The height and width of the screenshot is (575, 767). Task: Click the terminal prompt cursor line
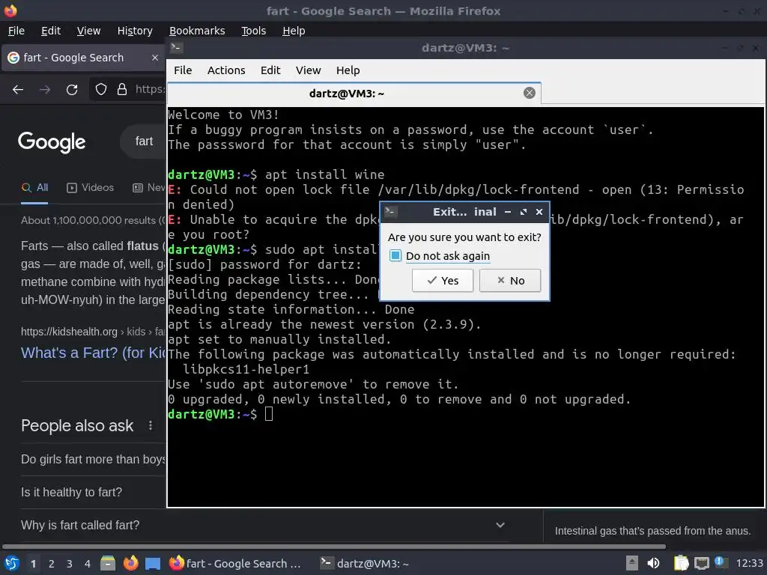click(x=220, y=414)
